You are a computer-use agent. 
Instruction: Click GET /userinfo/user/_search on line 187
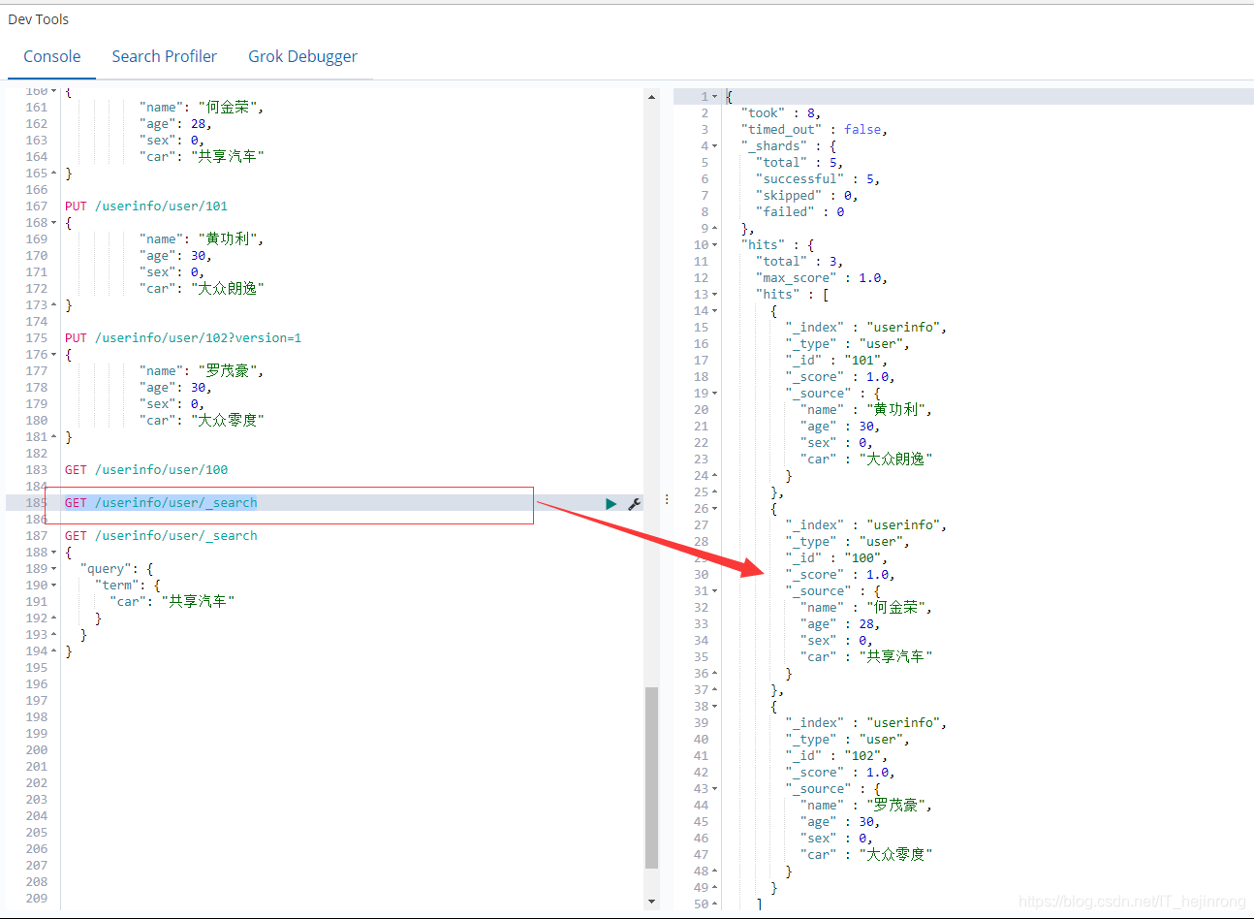coord(161,536)
